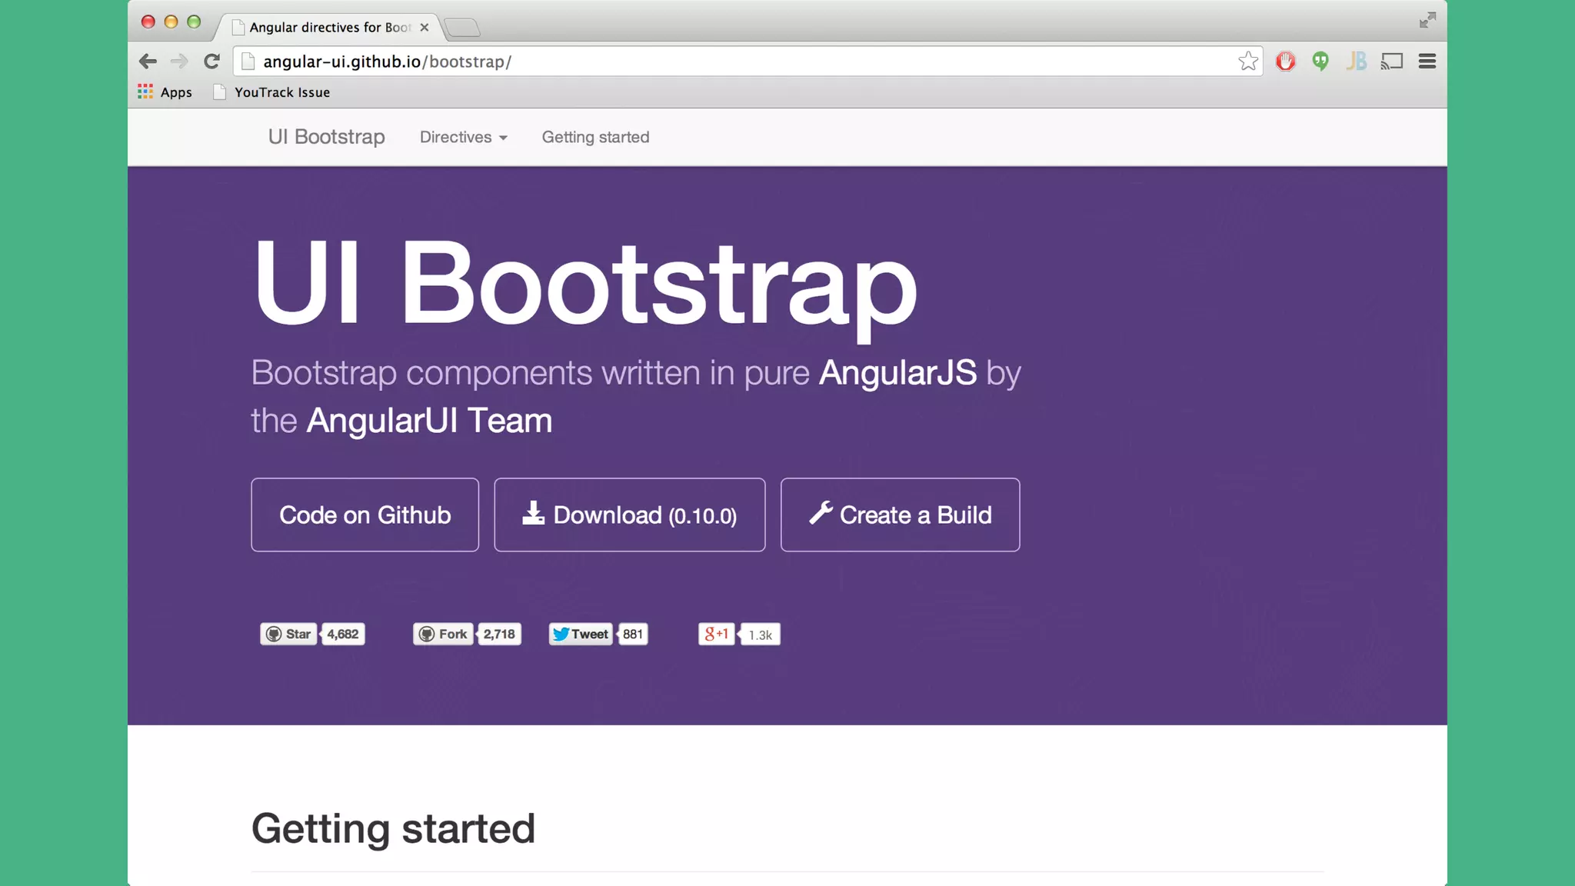Click the address bar URL field

coord(738,62)
